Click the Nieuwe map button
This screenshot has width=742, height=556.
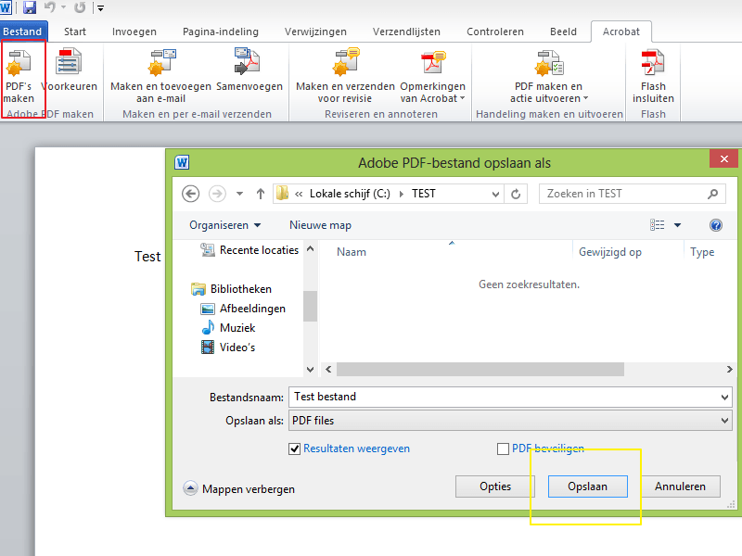[320, 225]
